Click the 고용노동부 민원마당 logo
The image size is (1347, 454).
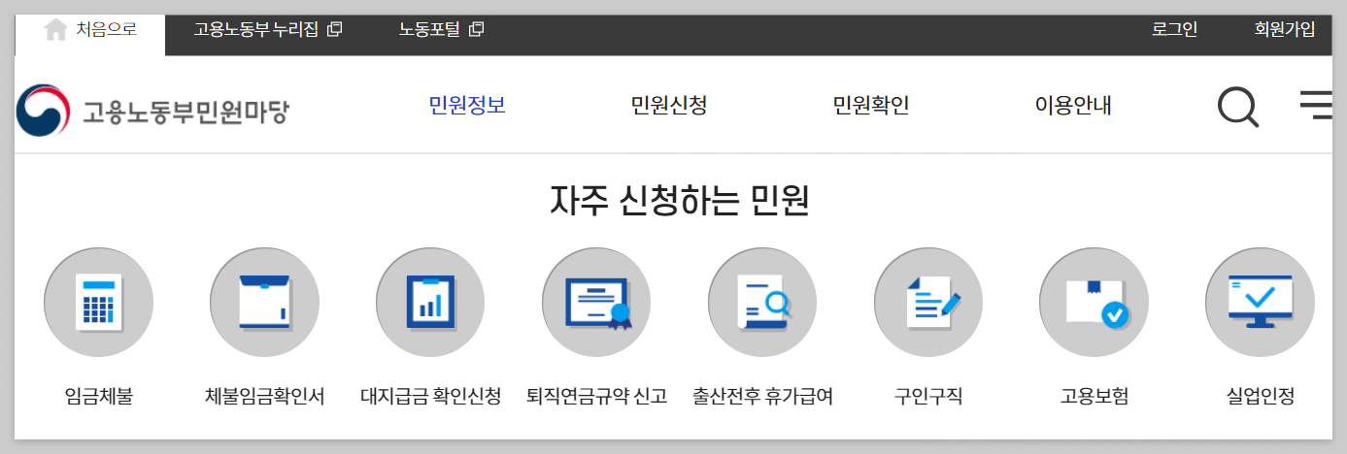tap(152, 110)
